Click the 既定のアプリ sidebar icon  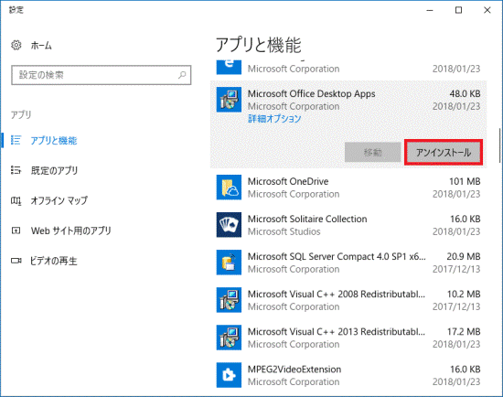pos(16,170)
